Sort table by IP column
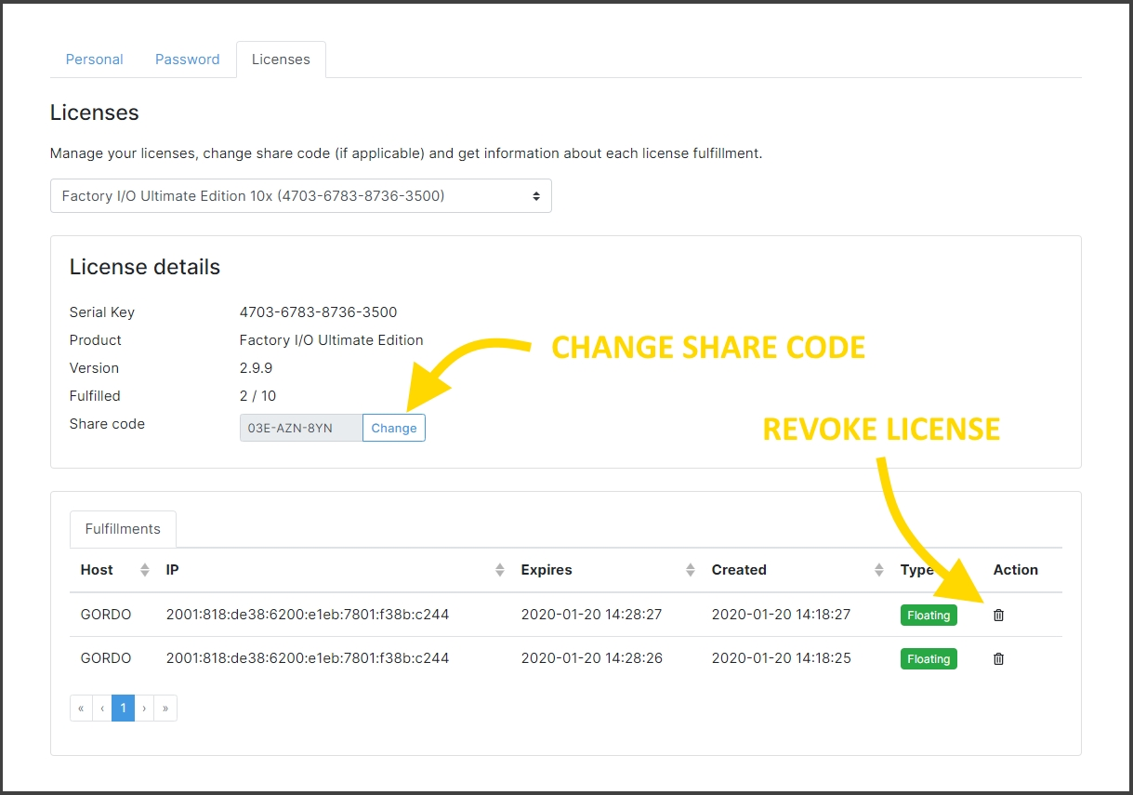This screenshot has height=795, width=1133. pyautogui.click(x=500, y=570)
